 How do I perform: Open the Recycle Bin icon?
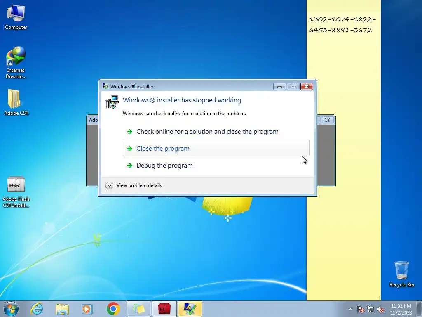tap(401, 274)
